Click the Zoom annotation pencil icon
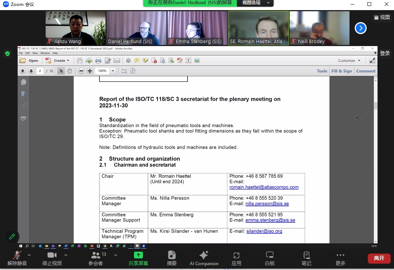This screenshot has height=270, width=394. click(x=12, y=237)
